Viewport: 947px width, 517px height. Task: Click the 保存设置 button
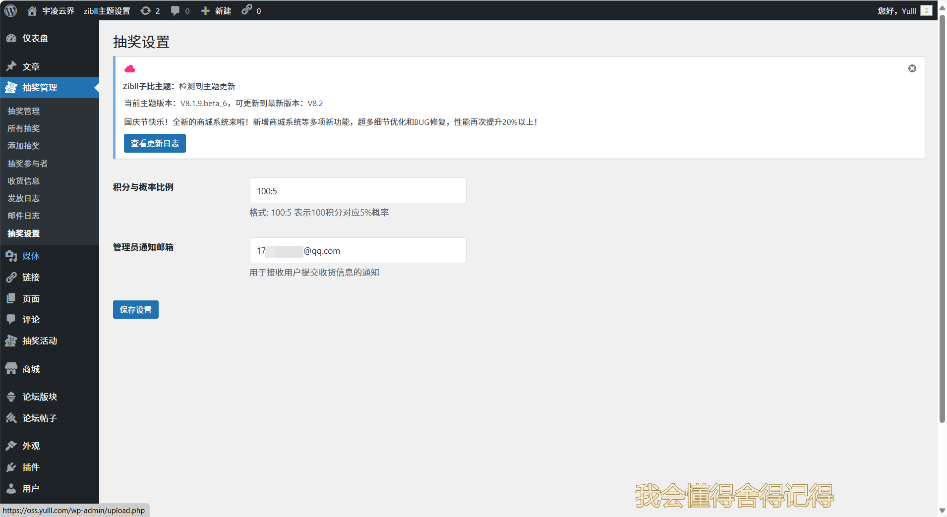[x=135, y=310]
